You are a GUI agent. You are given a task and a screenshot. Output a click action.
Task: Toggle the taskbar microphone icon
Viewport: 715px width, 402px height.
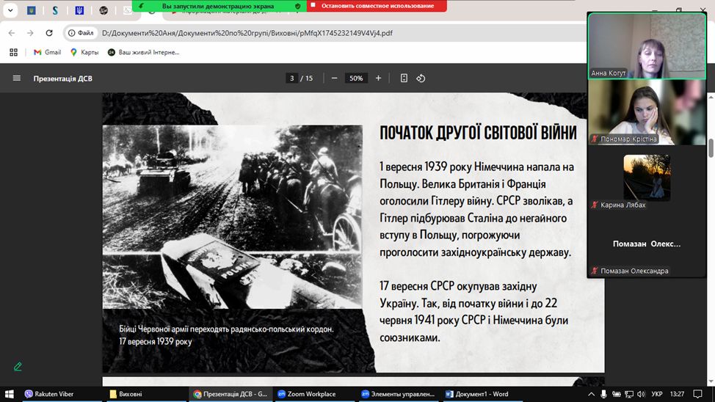tap(603, 394)
